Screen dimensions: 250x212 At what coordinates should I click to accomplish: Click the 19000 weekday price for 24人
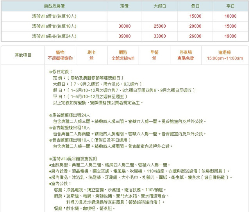coord(230,36)
